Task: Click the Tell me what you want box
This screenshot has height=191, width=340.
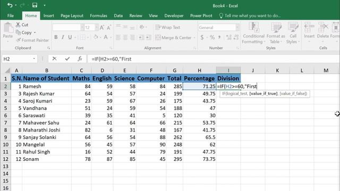Action: tap(250, 15)
